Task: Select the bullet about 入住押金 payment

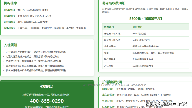Action: point(32,56)
